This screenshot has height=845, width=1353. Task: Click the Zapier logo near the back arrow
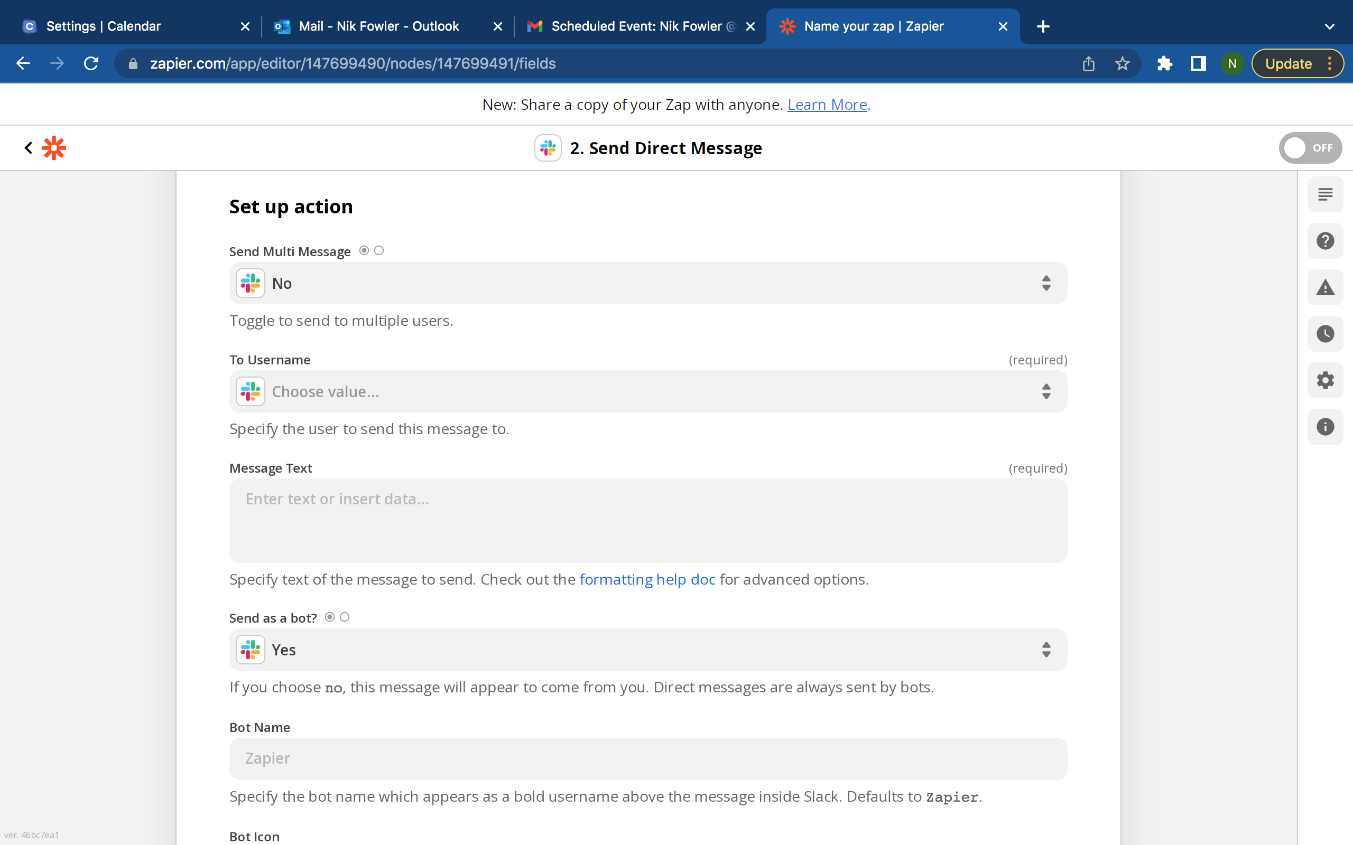click(54, 147)
